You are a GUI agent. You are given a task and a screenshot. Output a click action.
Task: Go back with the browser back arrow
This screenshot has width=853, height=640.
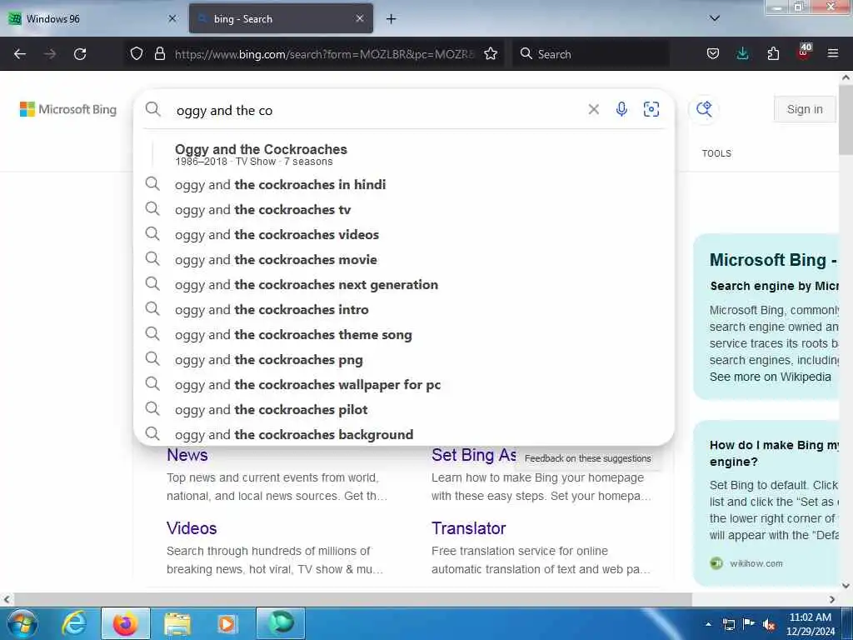tap(20, 54)
